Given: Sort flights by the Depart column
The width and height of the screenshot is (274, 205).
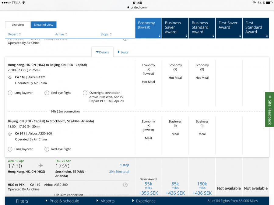Looking at the screenshot, I should [14, 34].
